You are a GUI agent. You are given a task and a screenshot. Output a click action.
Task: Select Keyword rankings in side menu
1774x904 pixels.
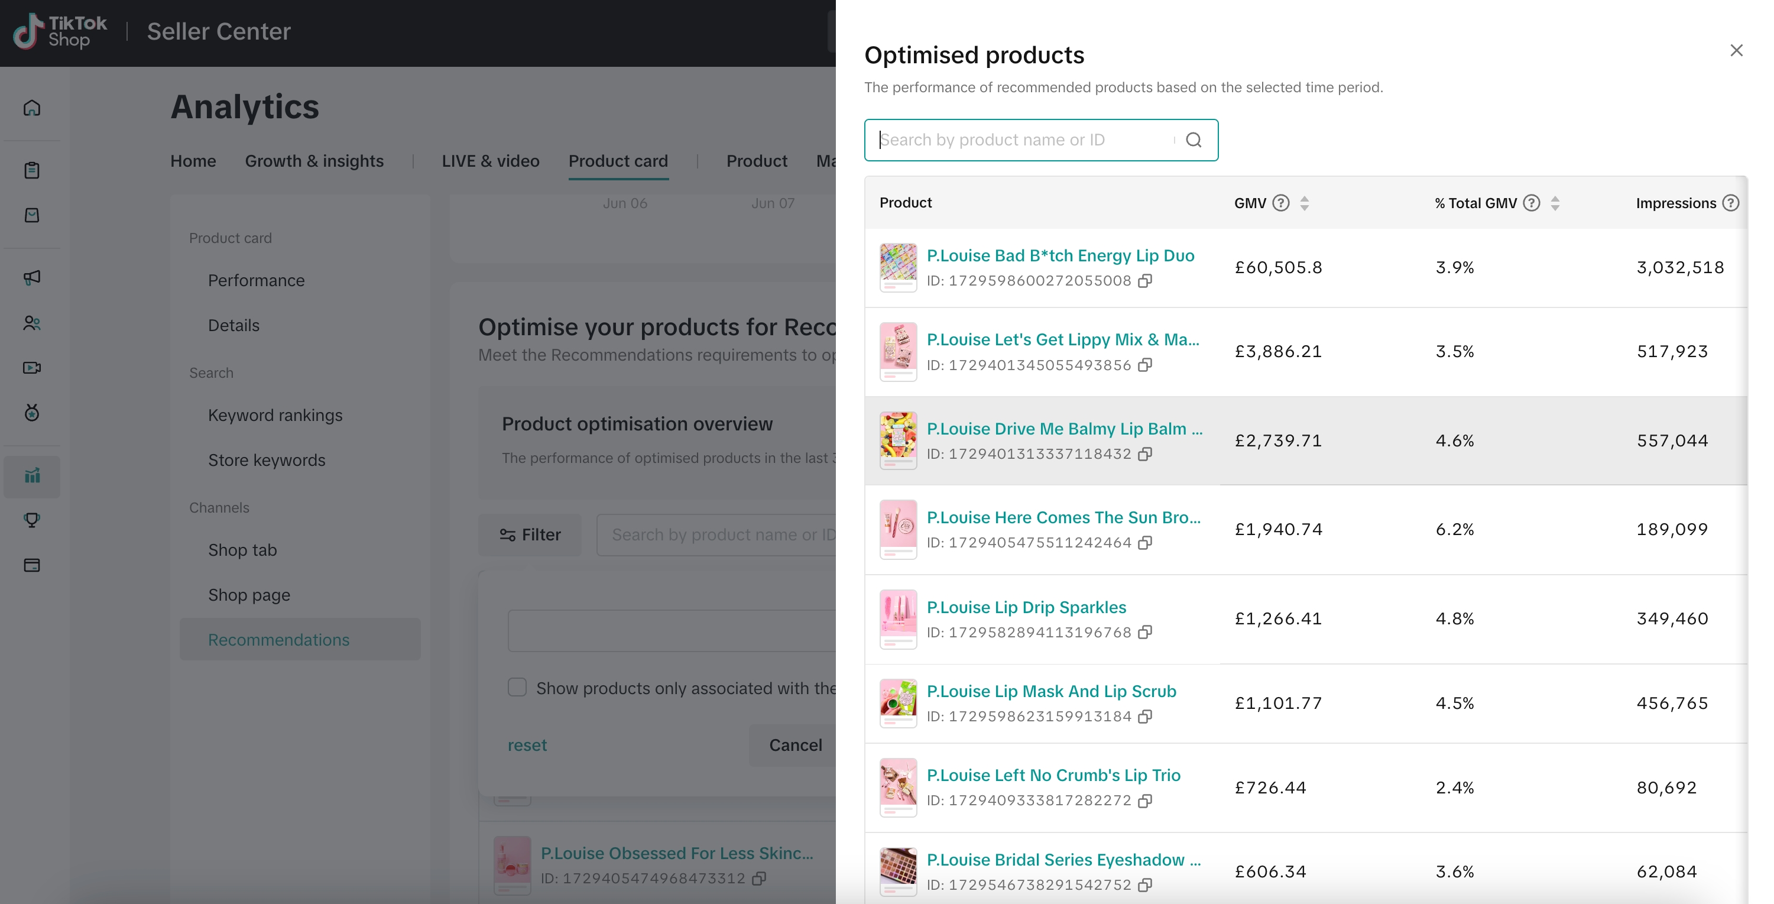[275, 416]
